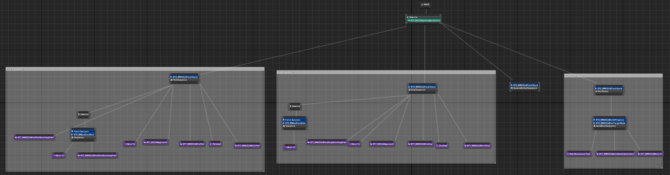Viewport: 670px width, 175px height.
Task: Select the DropSequence composite node
Action: coord(422,90)
